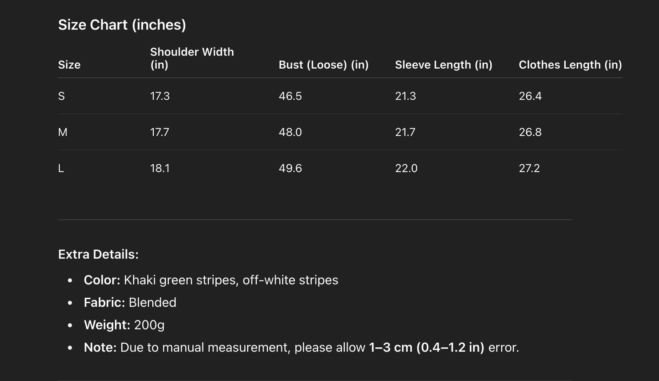Select sleeve length value 22.0
659x381 pixels.
406,168
